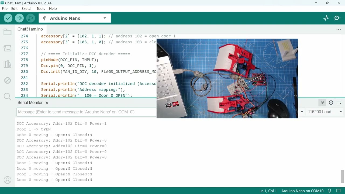This screenshot has height=194, width=345.
Task: Open the Arduino Nano board selector dropdown
Action: coord(75,18)
